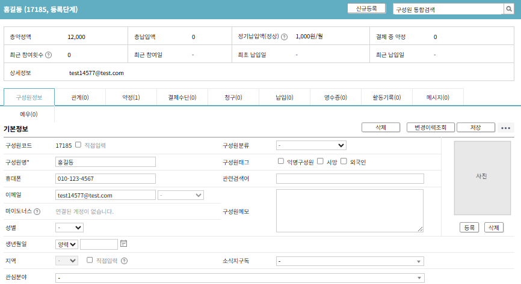Switch to the 약정(1) tab

pos(131,97)
